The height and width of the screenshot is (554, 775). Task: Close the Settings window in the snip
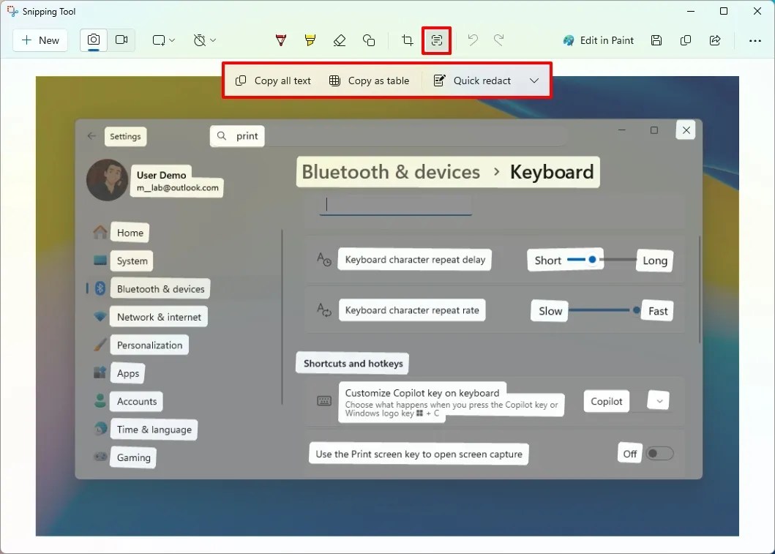point(686,130)
